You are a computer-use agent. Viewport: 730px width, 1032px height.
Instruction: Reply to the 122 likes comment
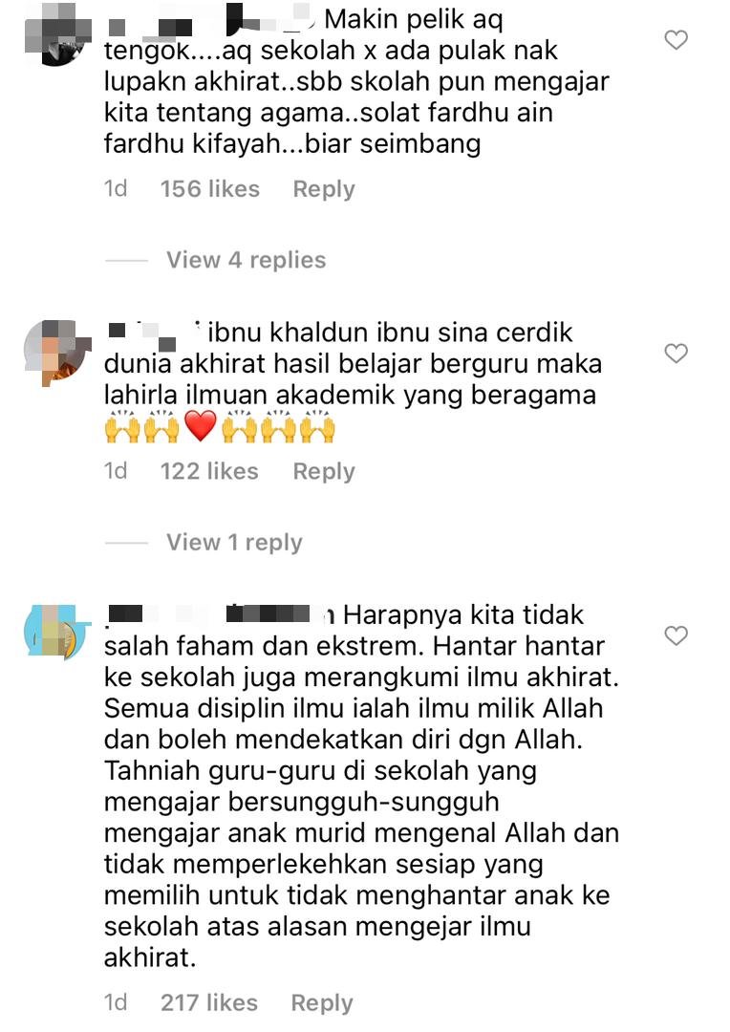pos(324,471)
